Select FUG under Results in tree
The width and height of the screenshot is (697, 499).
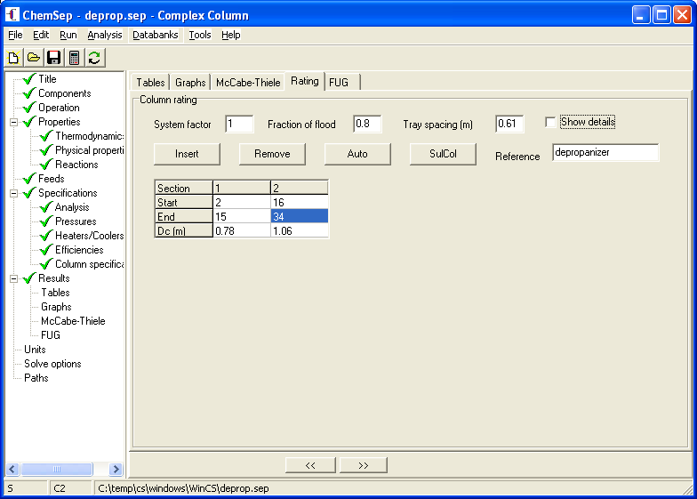(x=50, y=335)
